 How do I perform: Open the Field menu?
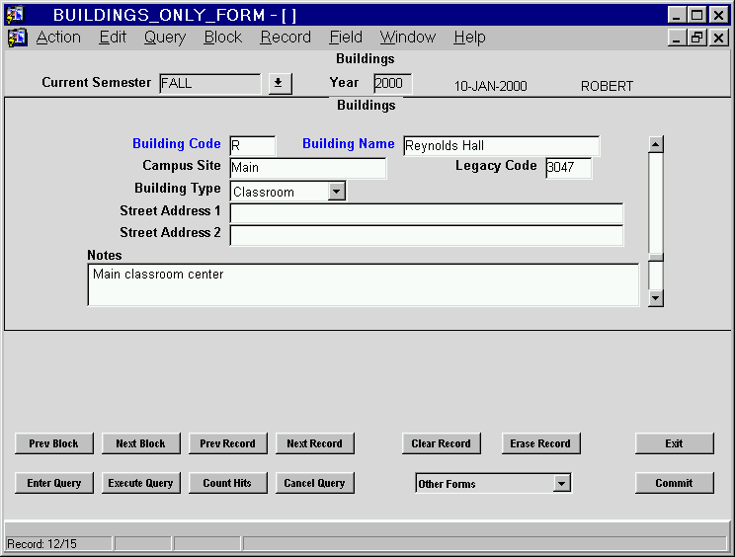(x=346, y=37)
